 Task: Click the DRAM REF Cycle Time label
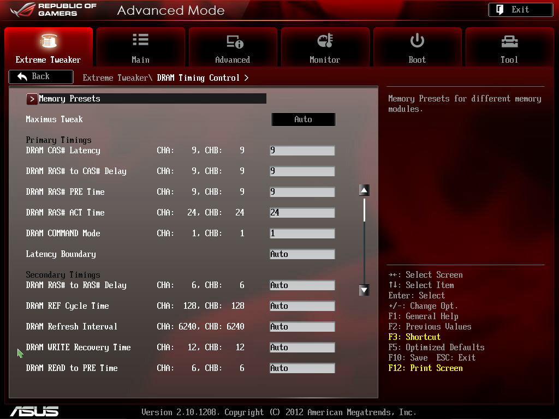pos(67,306)
